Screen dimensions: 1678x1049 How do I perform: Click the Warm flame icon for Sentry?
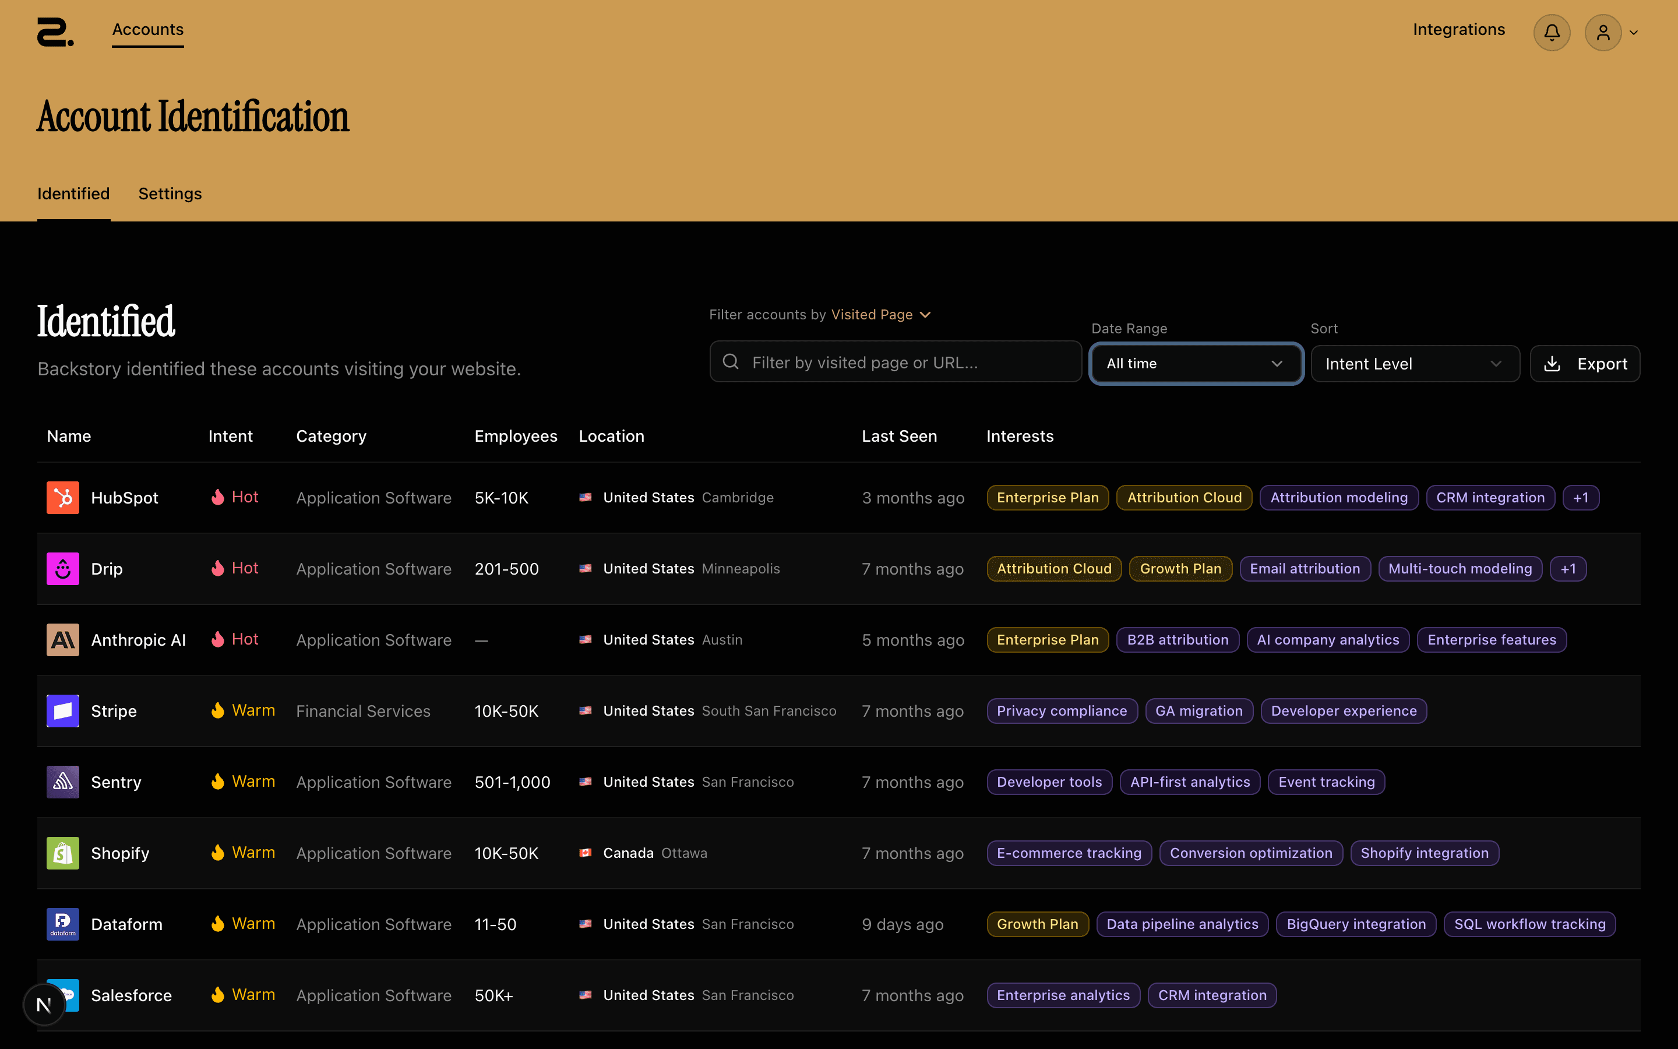coord(218,782)
